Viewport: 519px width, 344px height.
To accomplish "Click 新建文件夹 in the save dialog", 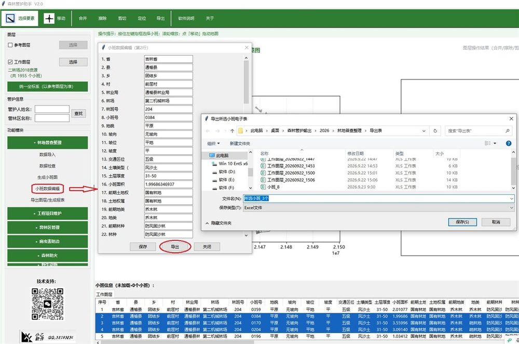I will [x=240, y=143].
